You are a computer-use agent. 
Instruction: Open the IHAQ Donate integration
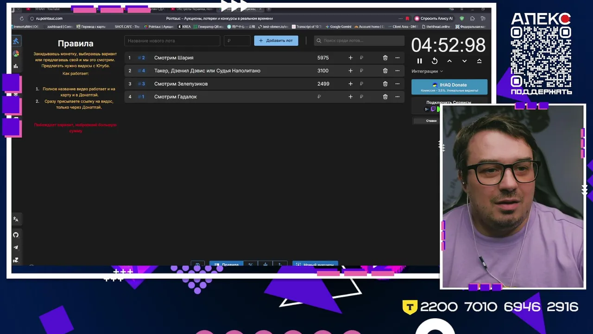click(x=449, y=87)
